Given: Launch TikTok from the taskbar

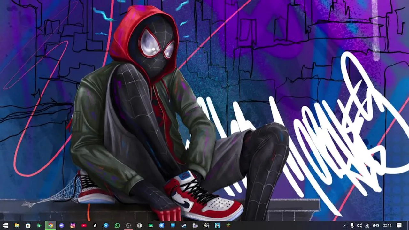Looking at the screenshot, I should point(95,226).
